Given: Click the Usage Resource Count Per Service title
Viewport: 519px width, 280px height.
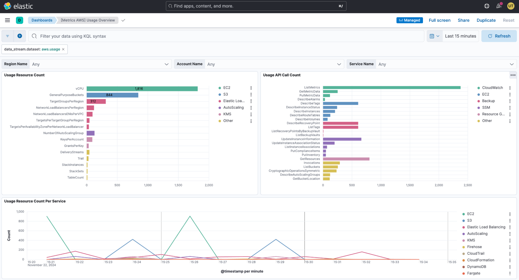Looking at the screenshot, I should tap(35, 201).
